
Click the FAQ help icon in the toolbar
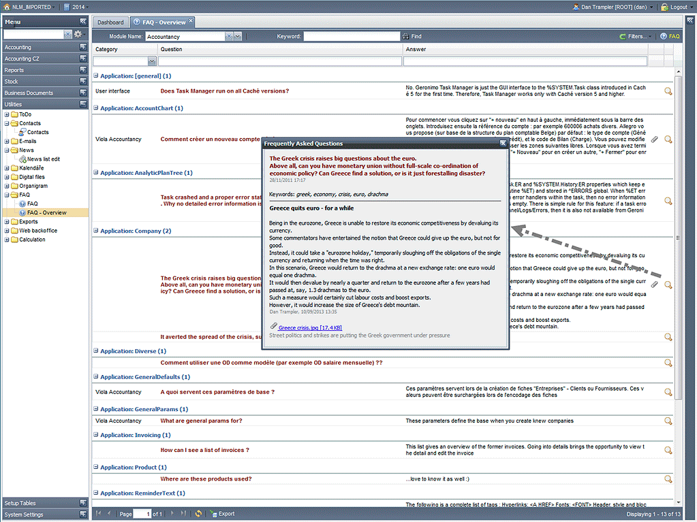click(670, 36)
